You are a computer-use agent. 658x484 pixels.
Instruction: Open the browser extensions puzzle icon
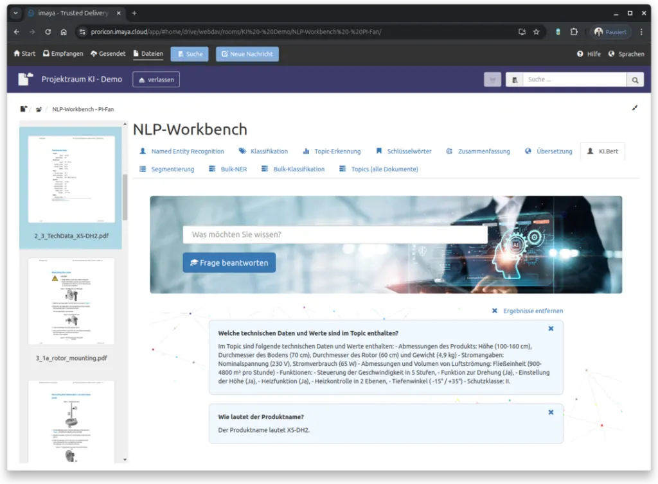[x=574, y=31]
